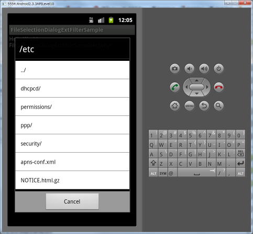Click the red end call button
This screenshot has height=234, width=253.
218,87
